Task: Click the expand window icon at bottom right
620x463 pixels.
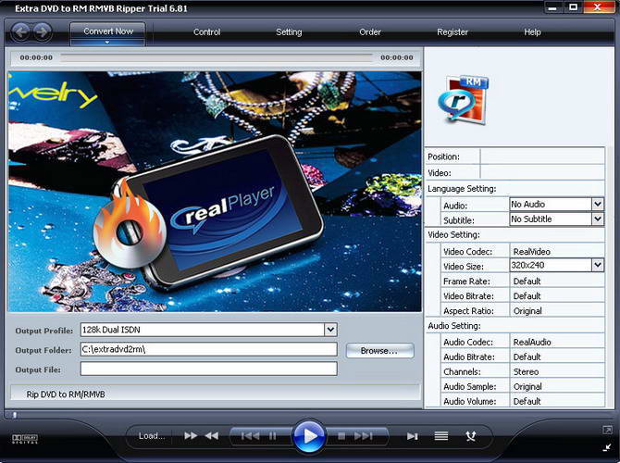Action: [x=607, y=430]
